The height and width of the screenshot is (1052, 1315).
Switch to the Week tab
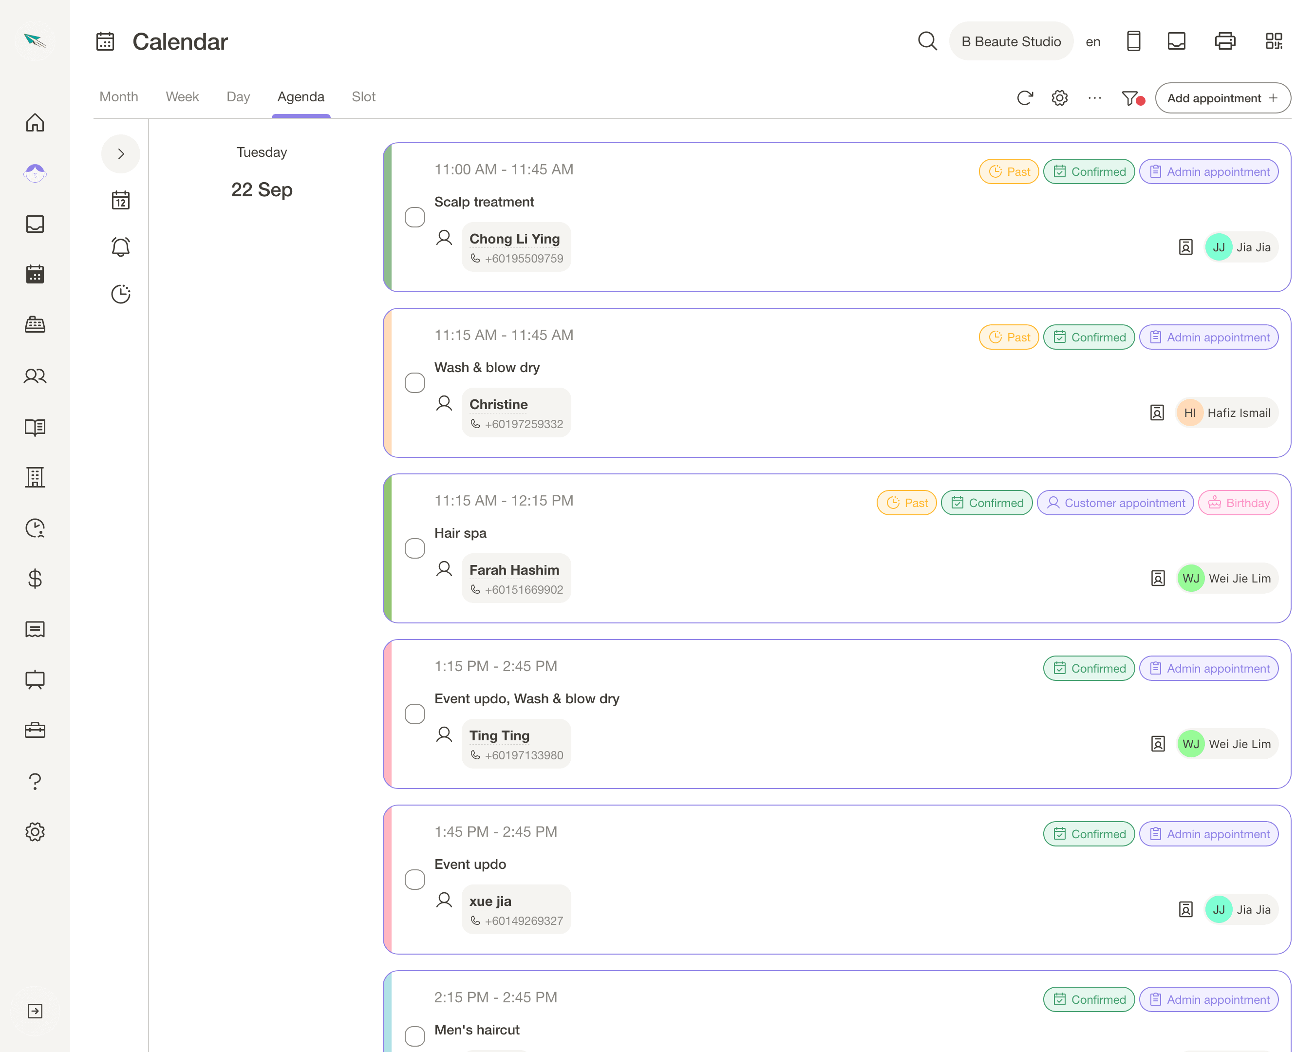click(x=182, y=97)
